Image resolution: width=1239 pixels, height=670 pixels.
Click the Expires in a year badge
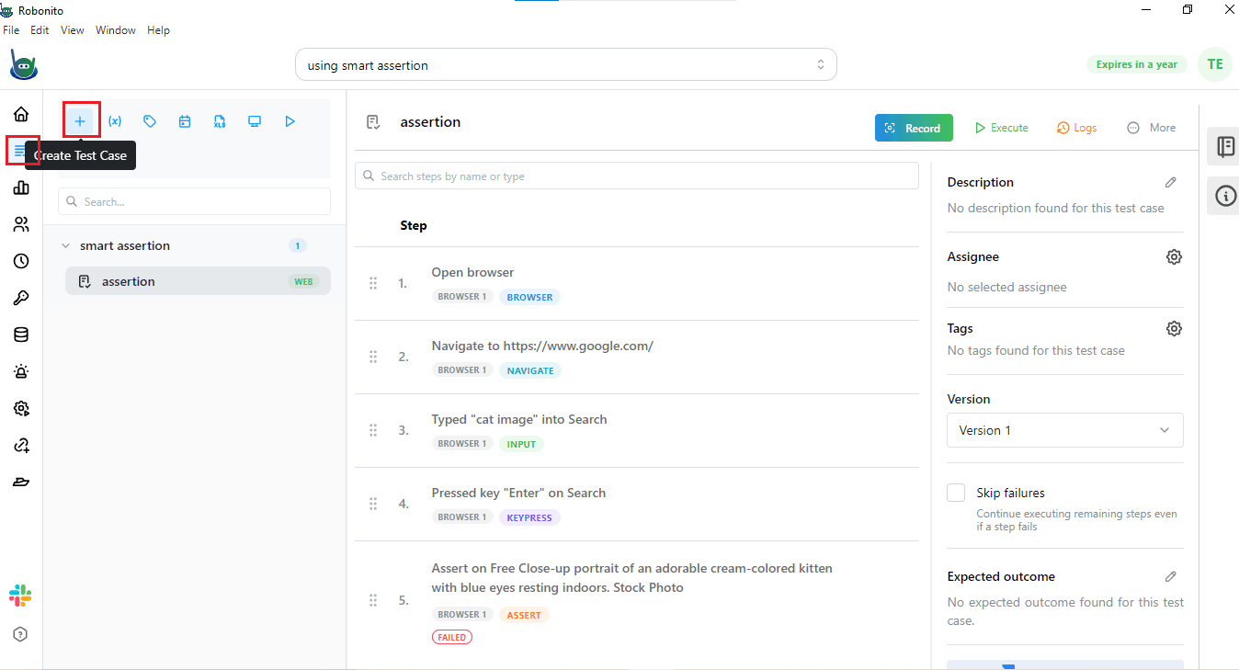[x=1137, y=64]
